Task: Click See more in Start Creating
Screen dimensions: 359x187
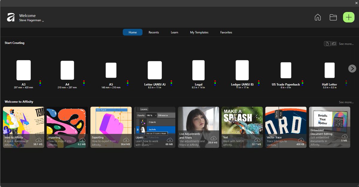Action: point(346,44)
